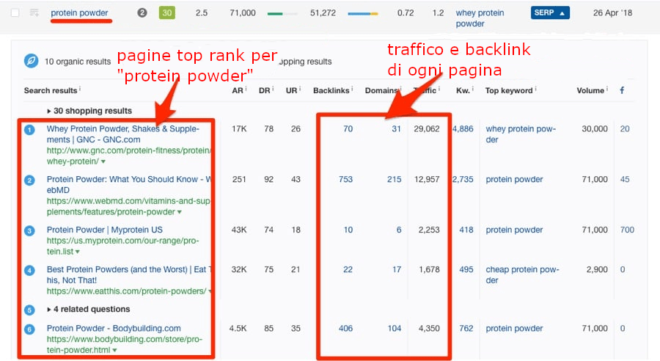Sort by the DR column header
Viewport: 660px width, 361px height.
pos(264,90)
